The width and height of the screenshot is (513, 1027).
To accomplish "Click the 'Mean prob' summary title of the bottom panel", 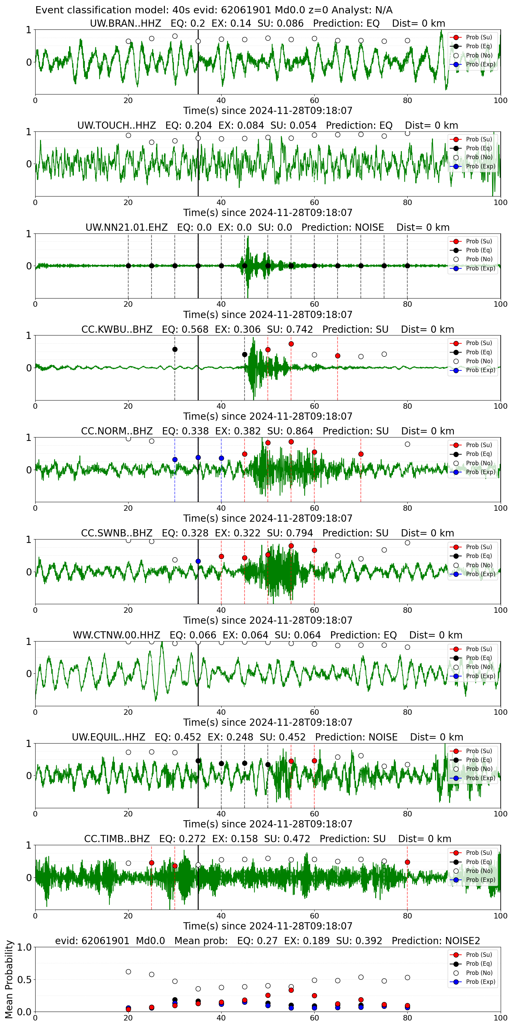I will click(x=268, y=941).
